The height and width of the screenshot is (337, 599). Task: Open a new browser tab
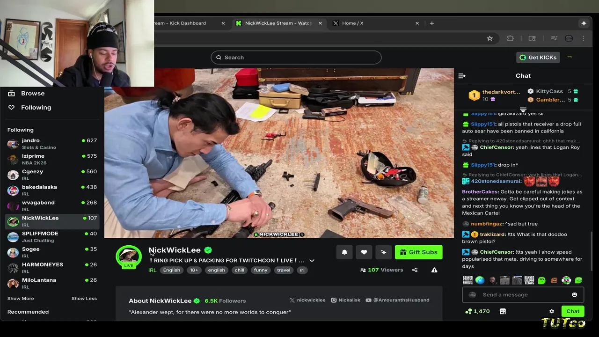pos(432,23)
